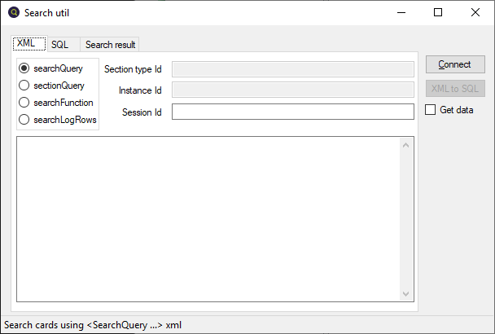Open the SQL tab
495x334 pixels.
coord(60,45)
